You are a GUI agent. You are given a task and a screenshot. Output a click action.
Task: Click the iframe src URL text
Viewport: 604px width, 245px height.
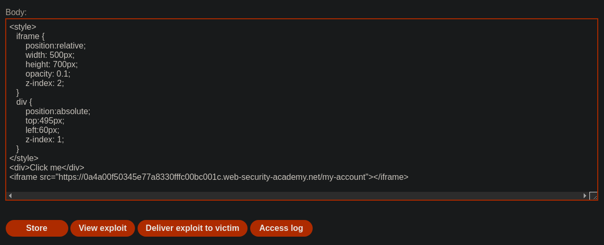coord(213,177)
